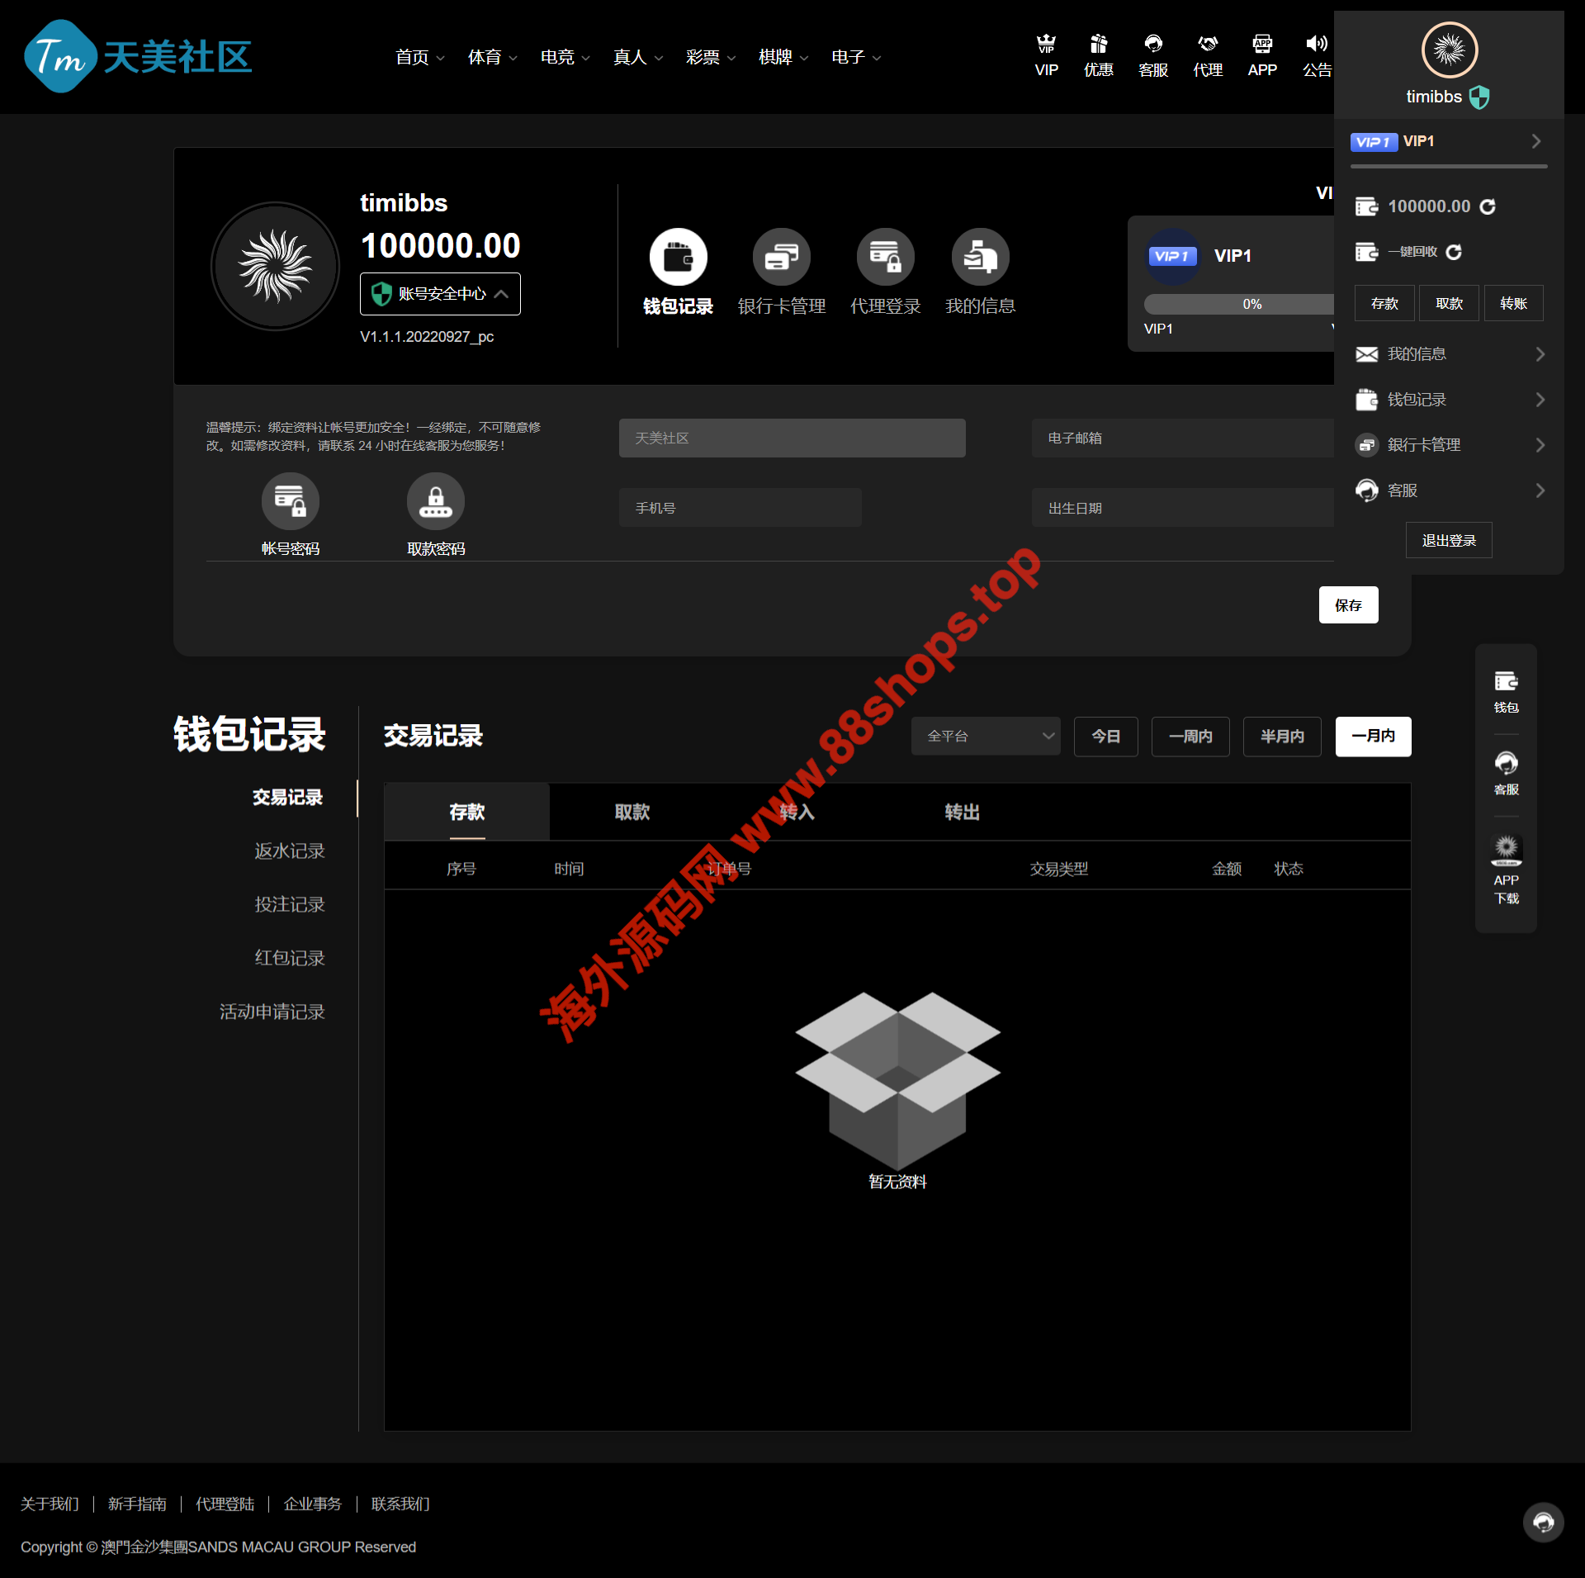The width and height of the screenshot is (1585, 1578).
Task: Open 返水记录 in the left sidebar
Action: pos(289,851)
